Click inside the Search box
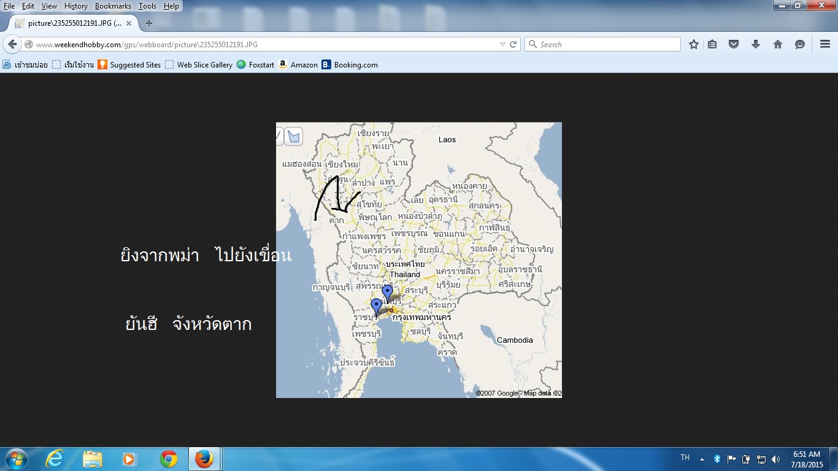This screenshot has height=471, width=838. (607, 44)
